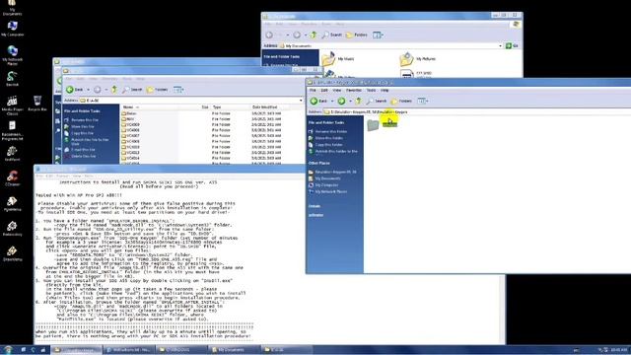
Task: Click 'Publish this folder to the Web' link
Action: (333, 151)
